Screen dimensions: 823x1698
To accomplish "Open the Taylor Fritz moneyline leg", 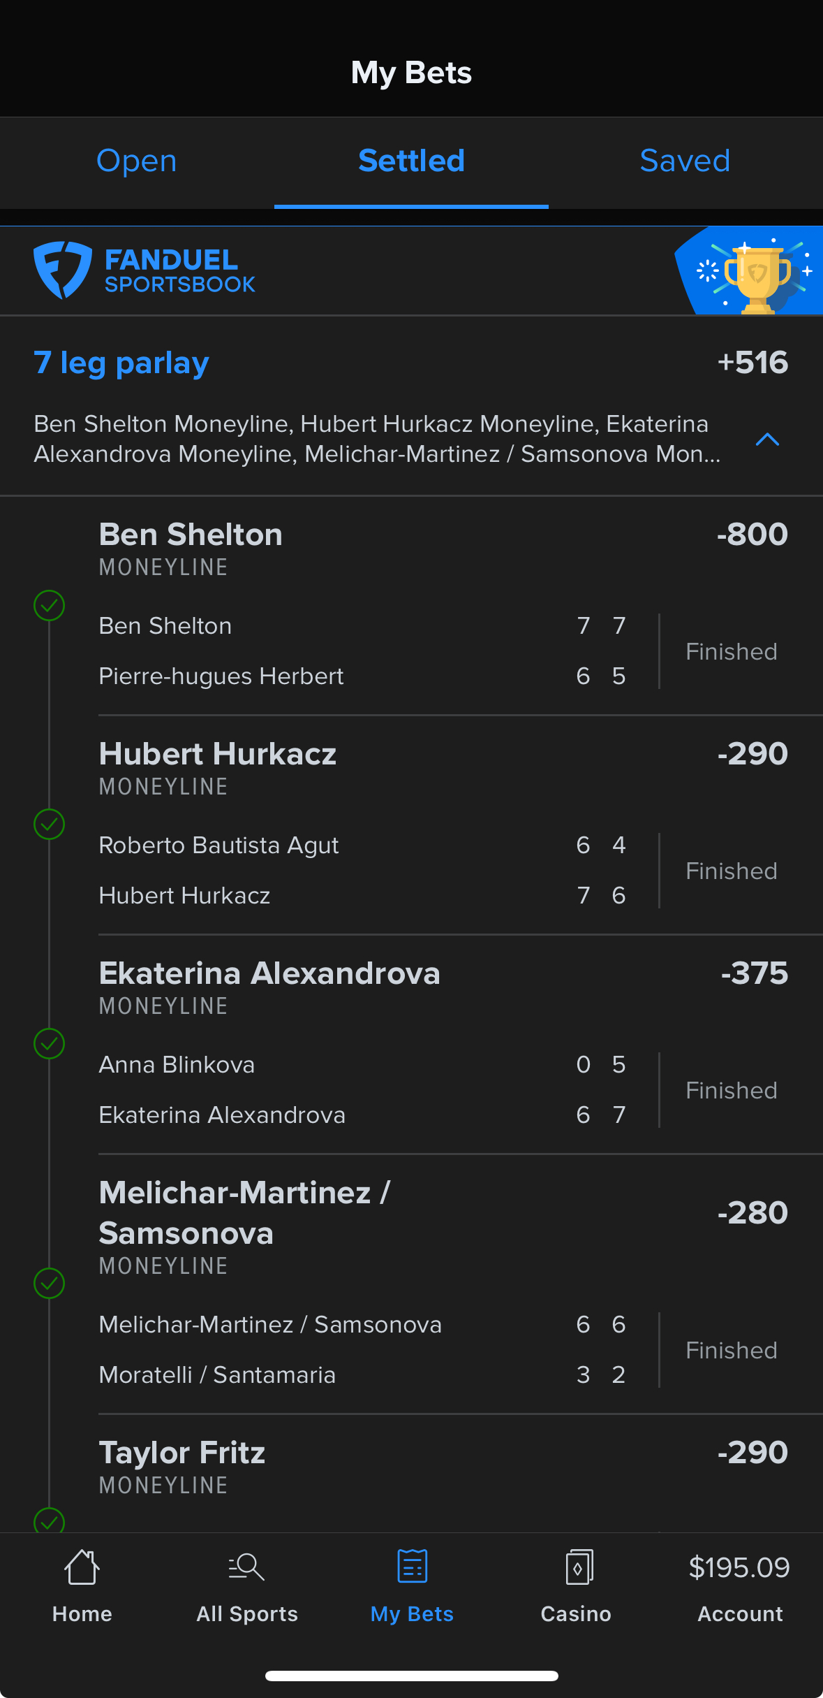I will pos(182,1453).
